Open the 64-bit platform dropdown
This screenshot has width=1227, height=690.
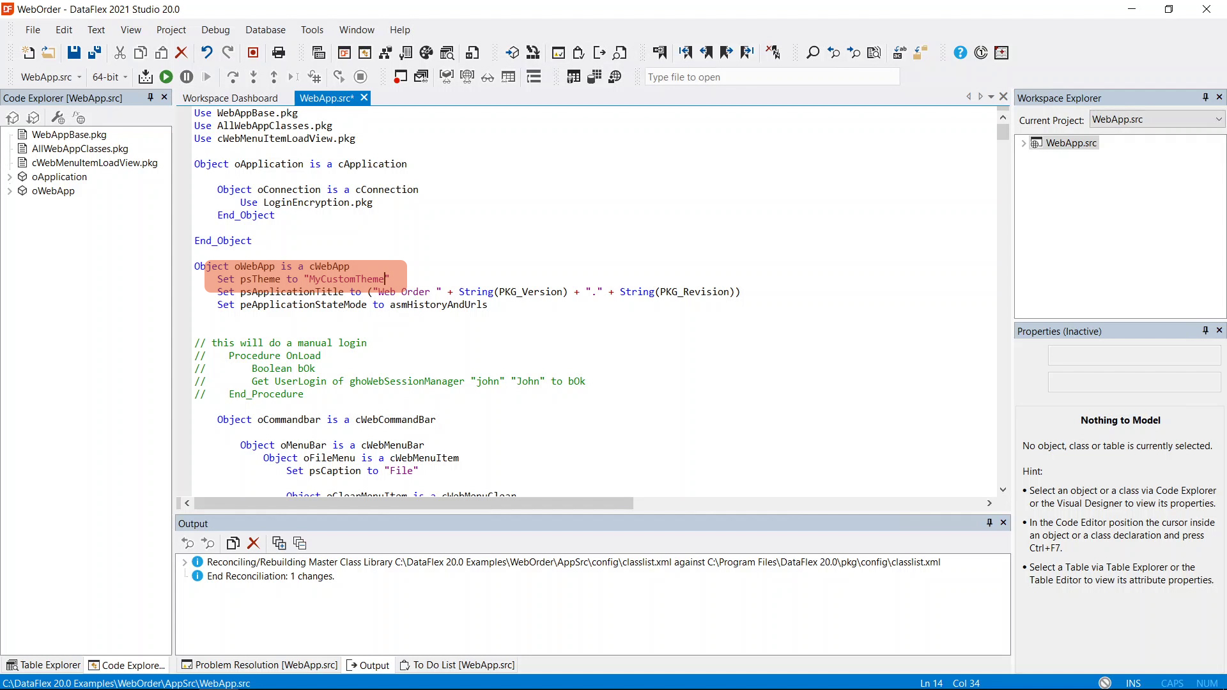pyautogui.click(x=125, y=77)
